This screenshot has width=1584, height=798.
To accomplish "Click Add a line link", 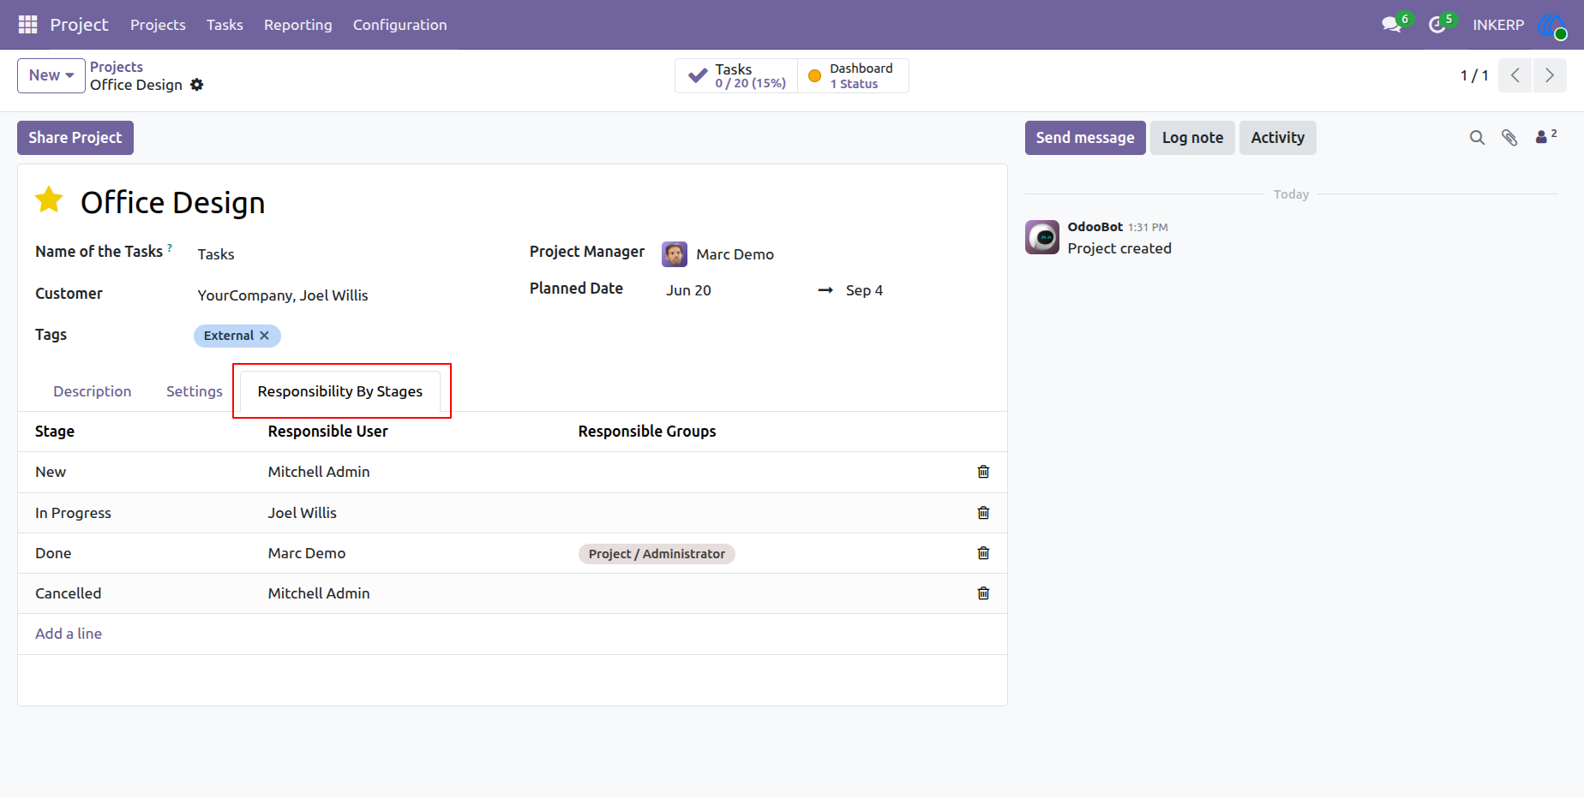I will [x=69, y=634].
